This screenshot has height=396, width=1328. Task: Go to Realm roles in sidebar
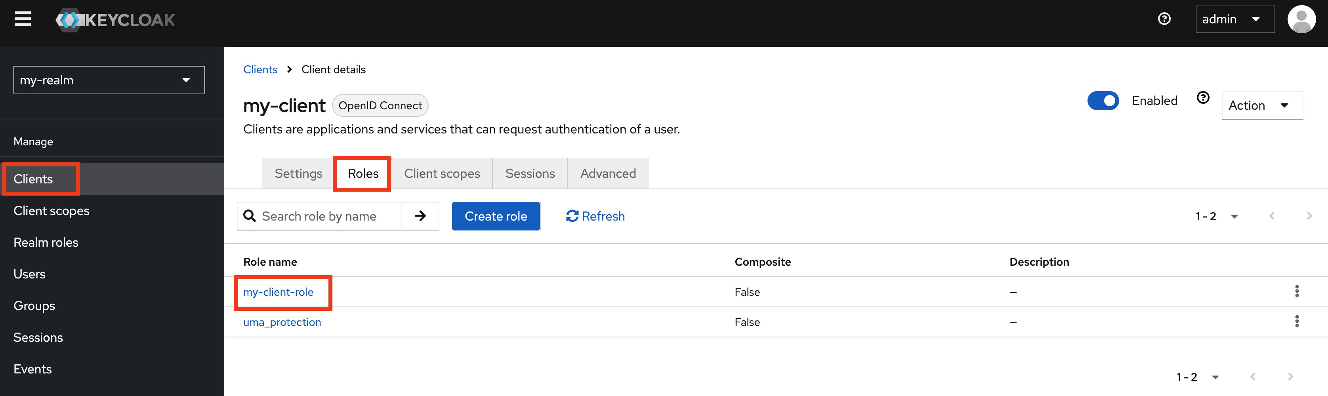point(46,242)
